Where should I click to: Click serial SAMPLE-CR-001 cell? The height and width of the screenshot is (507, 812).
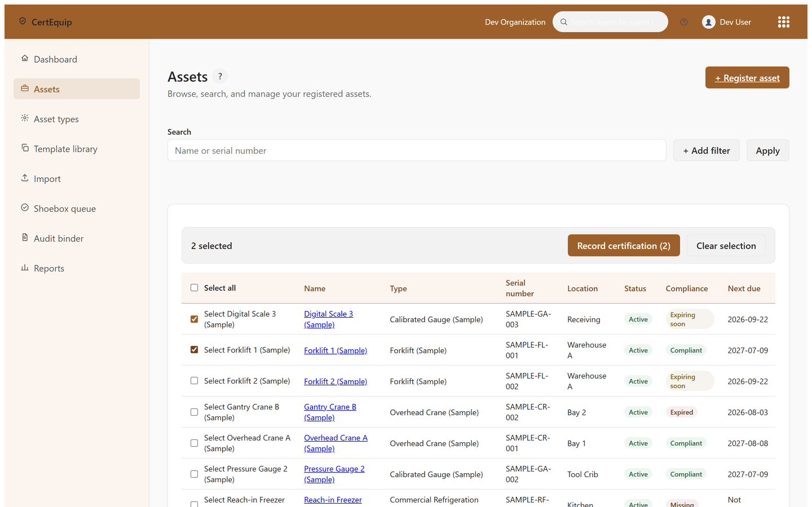pyautogui.click(x=528, y=443)
